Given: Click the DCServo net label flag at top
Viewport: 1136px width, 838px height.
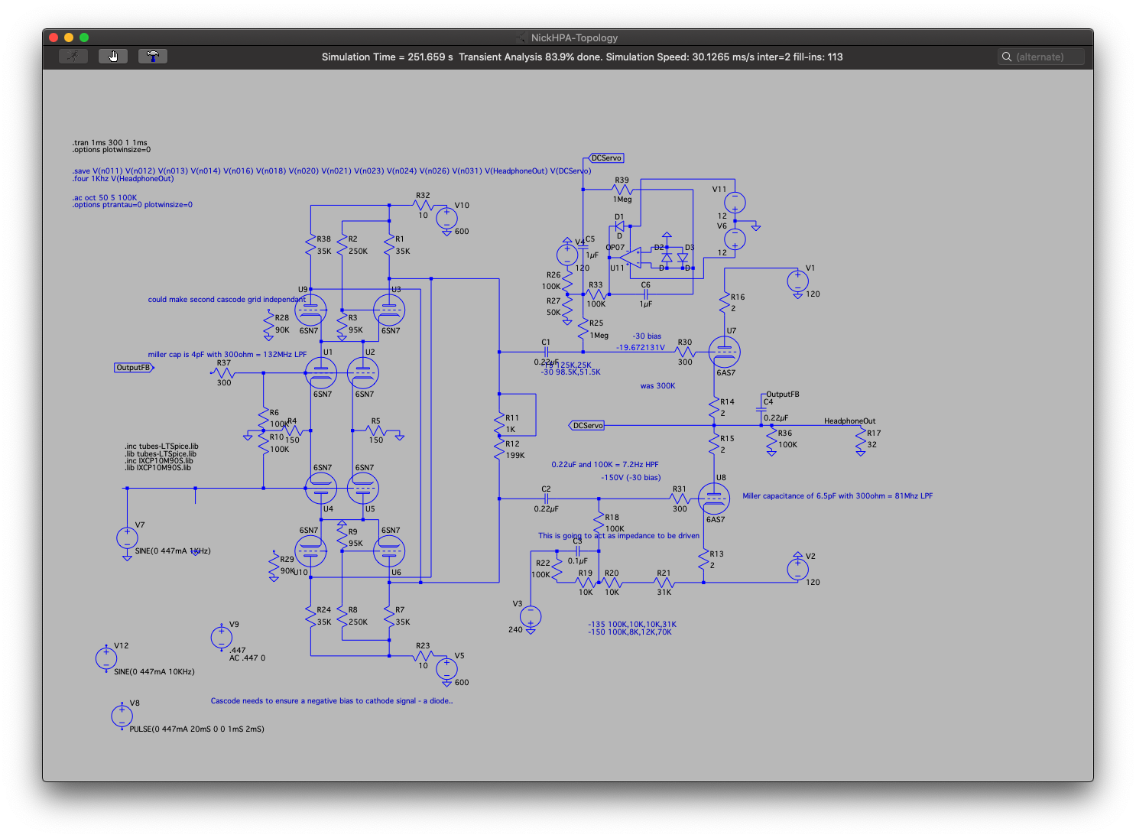Looking at the screenshot, I should (x=607, y=158).
